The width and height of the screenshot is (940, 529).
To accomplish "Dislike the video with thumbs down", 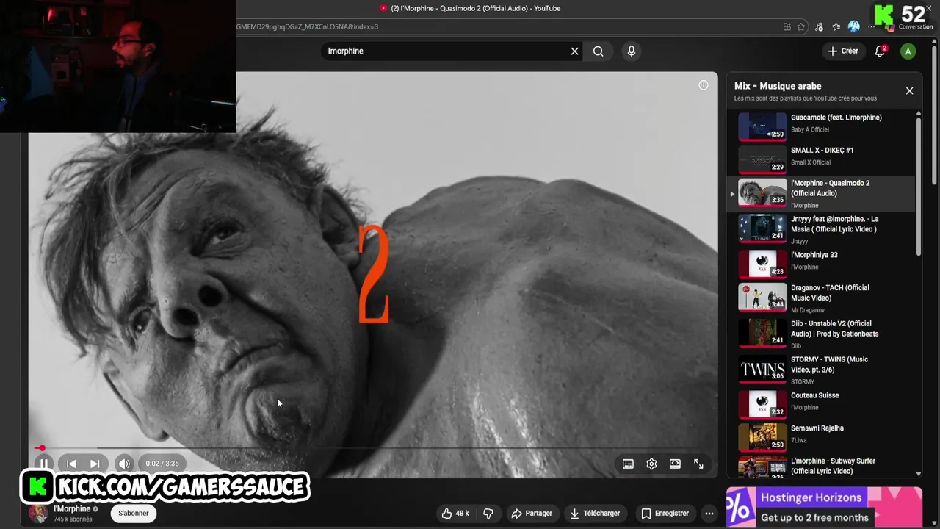I will [488, 514].
